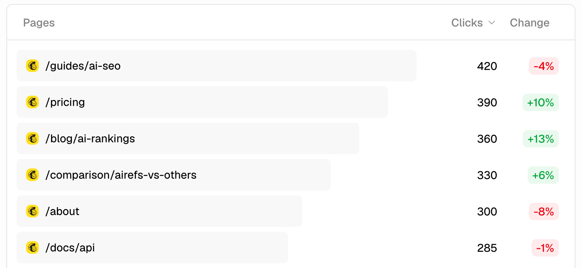The image size is (581, 268).
Task: Open the /docs/api page link
Action: coord(70,247)
